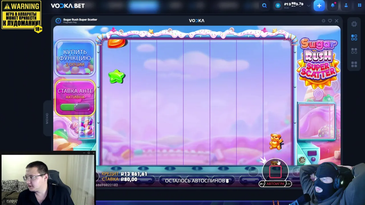Click the Купить функцию buy feature button
365x205 pixels.
[75, 58]
